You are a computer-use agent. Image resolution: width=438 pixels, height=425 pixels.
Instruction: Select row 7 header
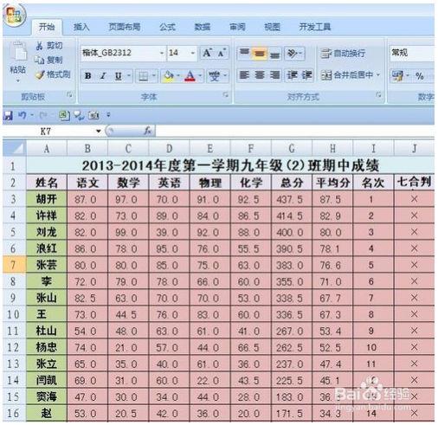14,265
